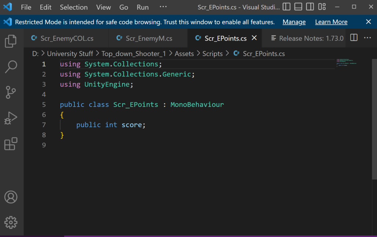
Task: Toggle the secondary side bar layout button
Action: [x=310, y=7]
